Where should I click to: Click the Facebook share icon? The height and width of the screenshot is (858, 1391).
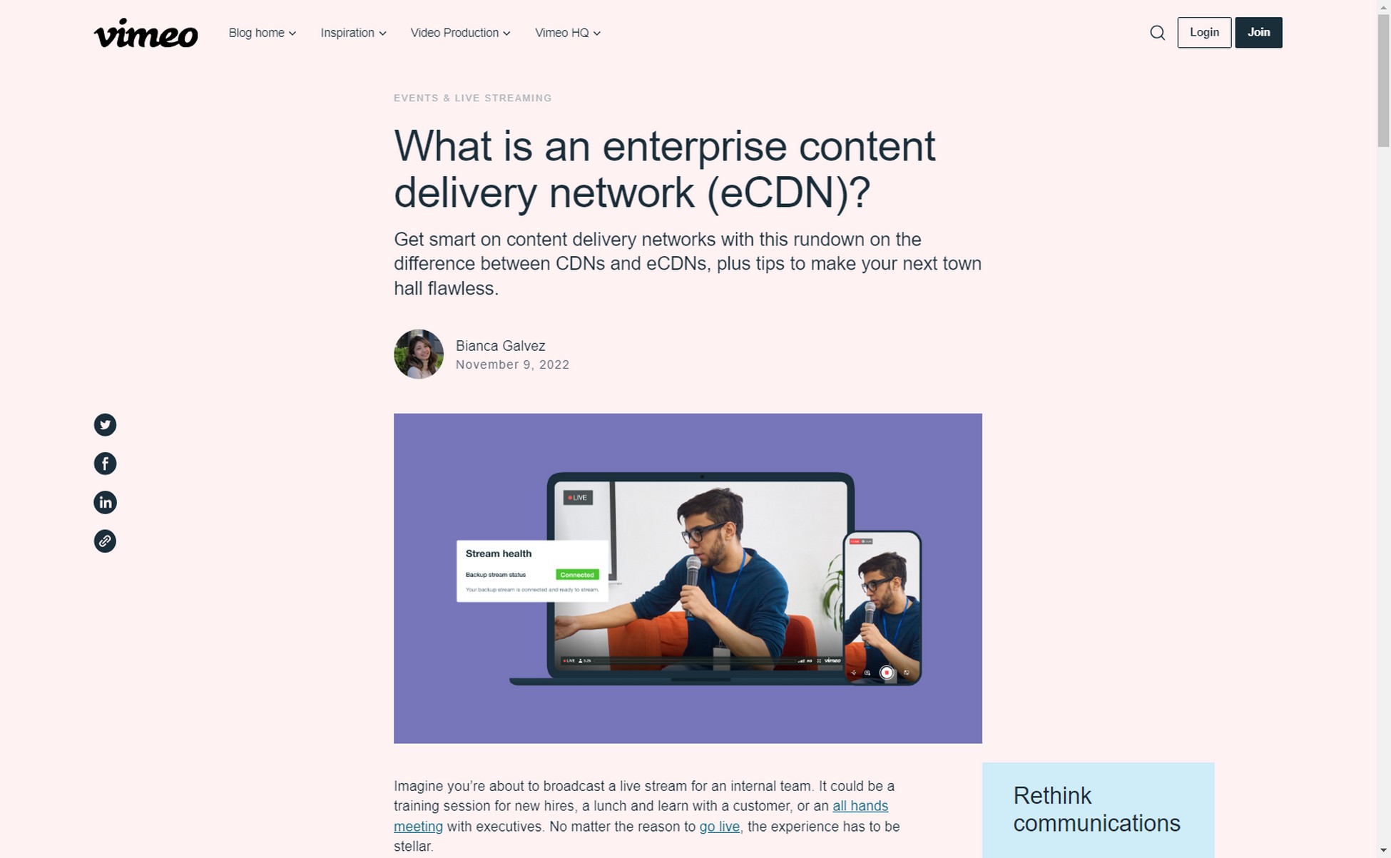[x=104, y=463]
